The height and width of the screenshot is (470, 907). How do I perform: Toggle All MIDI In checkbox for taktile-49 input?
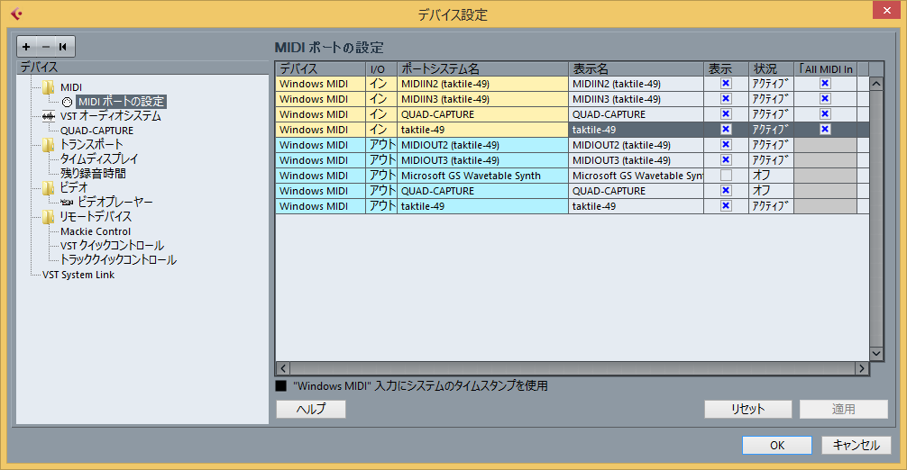(826, 130)
